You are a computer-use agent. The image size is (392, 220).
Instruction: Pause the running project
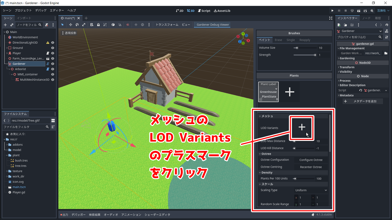point(339,11)
